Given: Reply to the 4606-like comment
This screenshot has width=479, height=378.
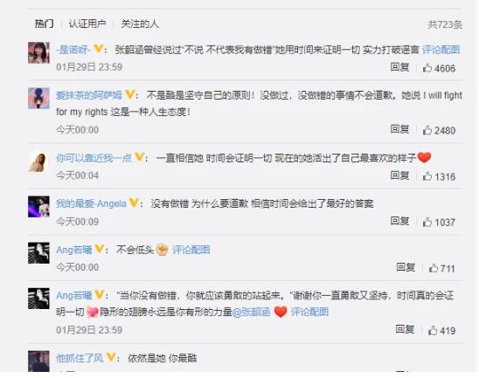Looking at the screenshot, I should coord(399,67).
